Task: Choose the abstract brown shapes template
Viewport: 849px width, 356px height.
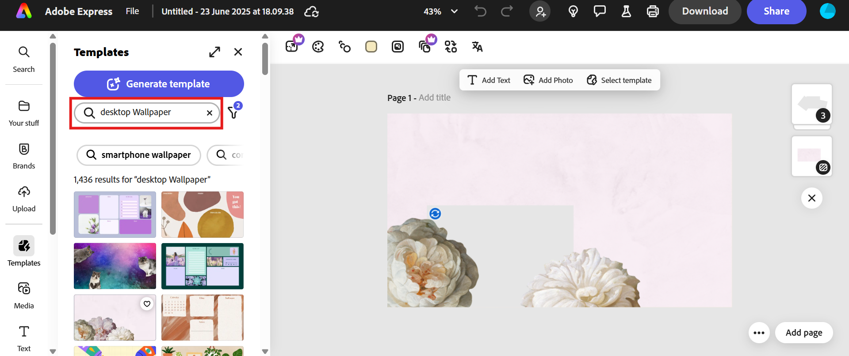Action: (203, 214)
